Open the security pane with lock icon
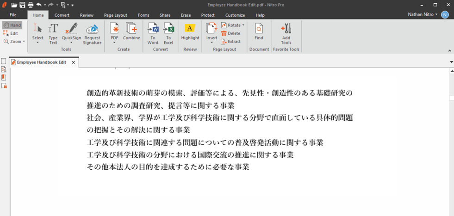 [x=4, y=86]
